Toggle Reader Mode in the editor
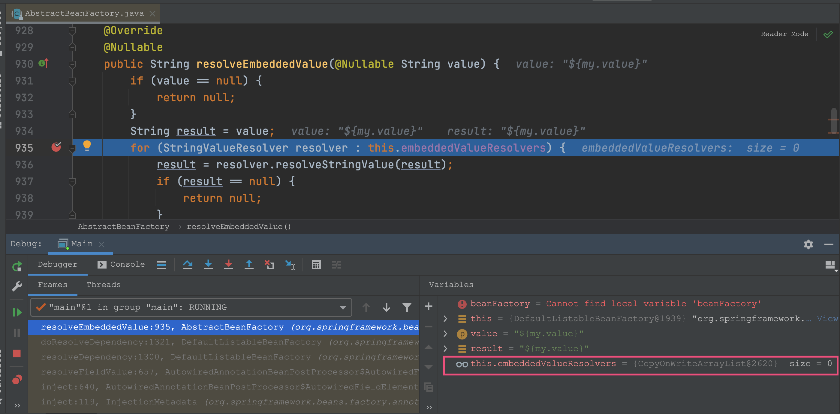The width and height of the screenshot is (840, 414). (x=784, y=34)
